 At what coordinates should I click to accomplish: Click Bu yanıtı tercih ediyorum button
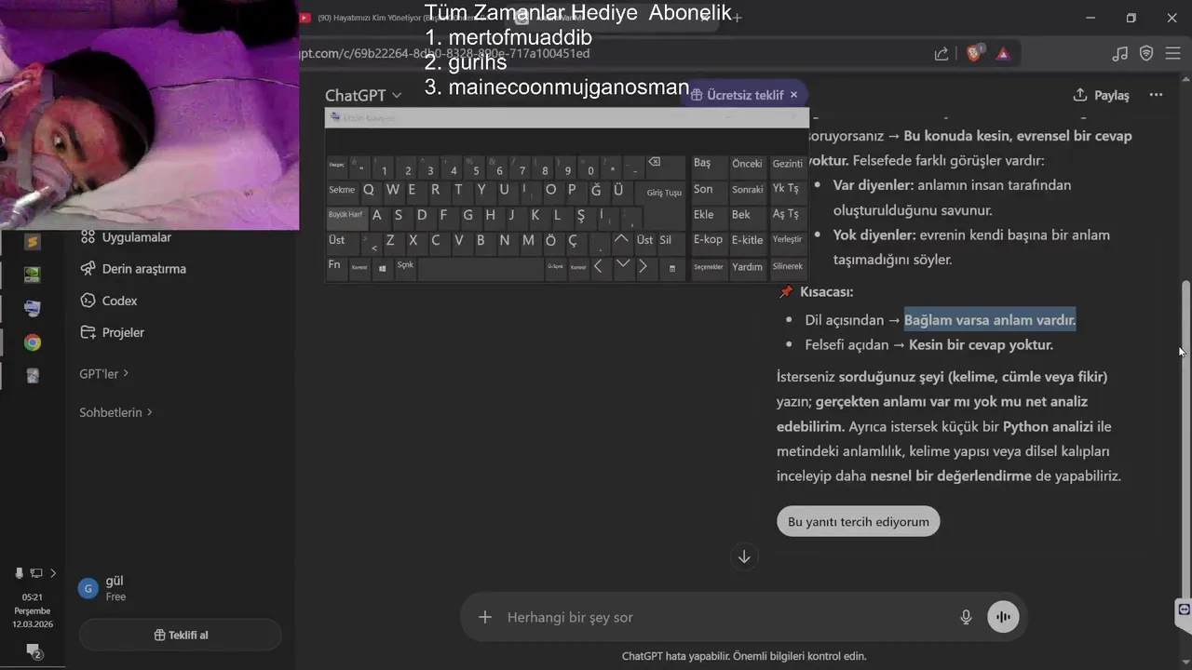[859, 521]
